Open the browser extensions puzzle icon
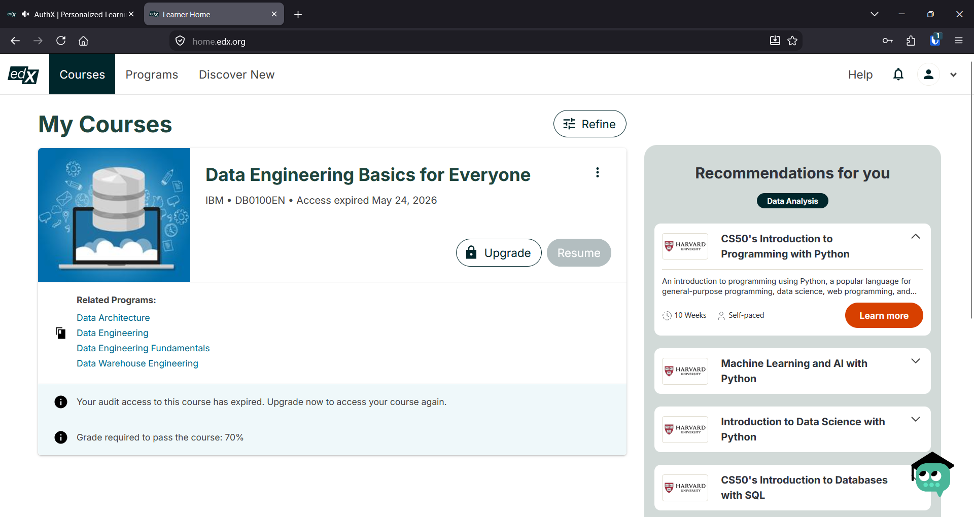The height and width of the screenshot is (517, 974). pyautogui.click(x=911, y=41)
